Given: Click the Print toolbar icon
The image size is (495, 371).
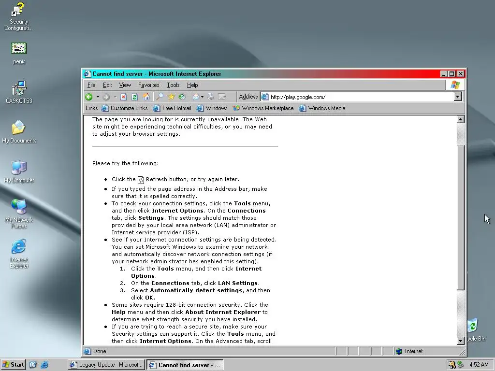Looking at the screenshot, I should coord(211,97).
